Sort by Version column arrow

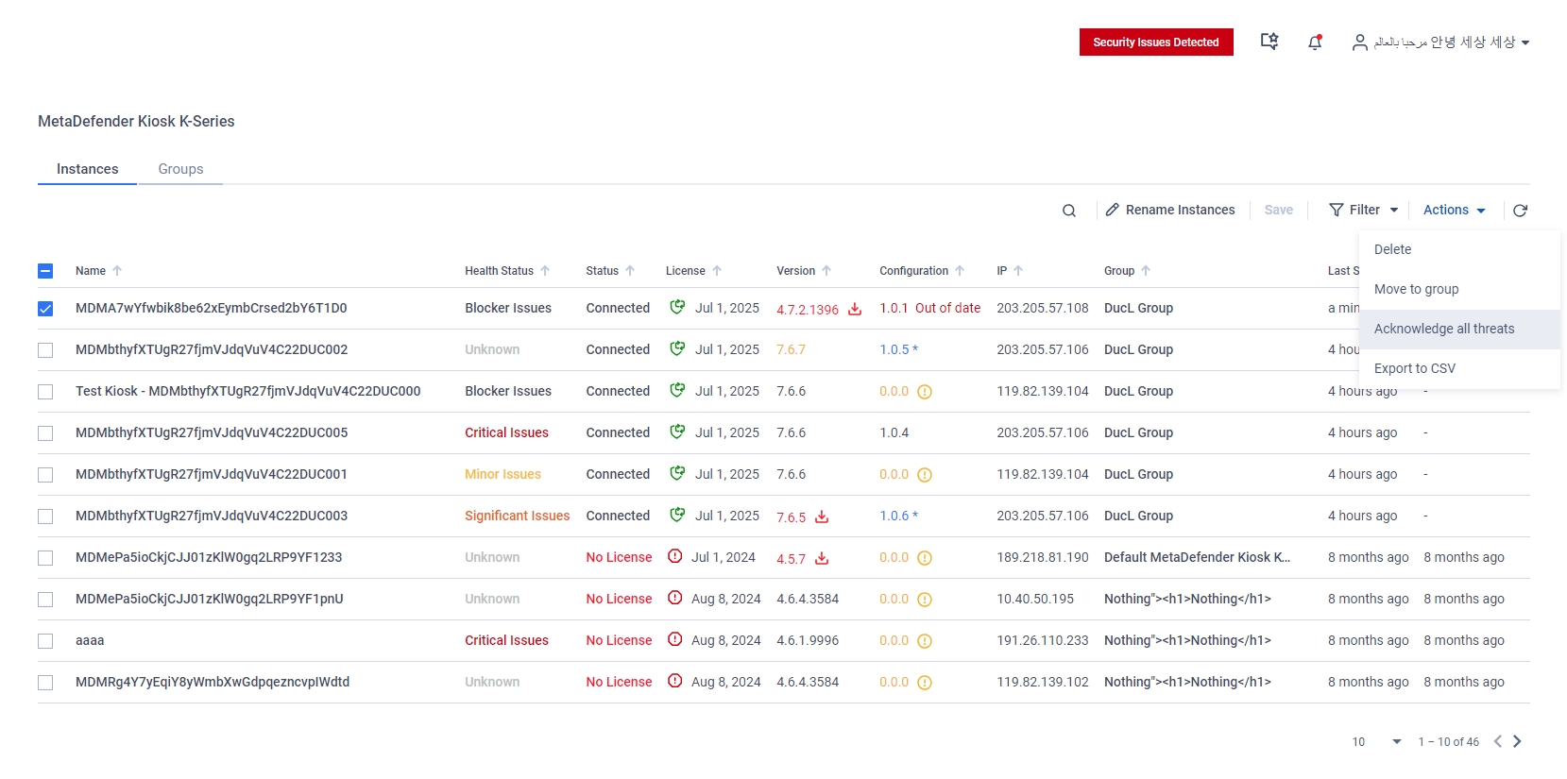pos(826,271)
